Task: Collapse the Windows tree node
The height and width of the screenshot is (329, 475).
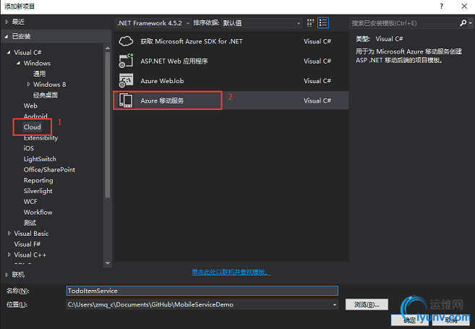Action: point(19,63)
